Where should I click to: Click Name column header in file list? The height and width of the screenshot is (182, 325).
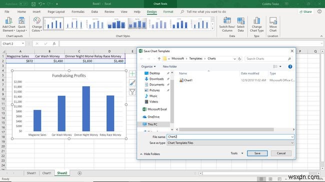pyautogui.click(x=183, y=73)
